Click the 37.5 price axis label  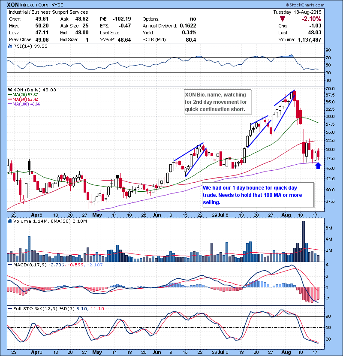330,202
